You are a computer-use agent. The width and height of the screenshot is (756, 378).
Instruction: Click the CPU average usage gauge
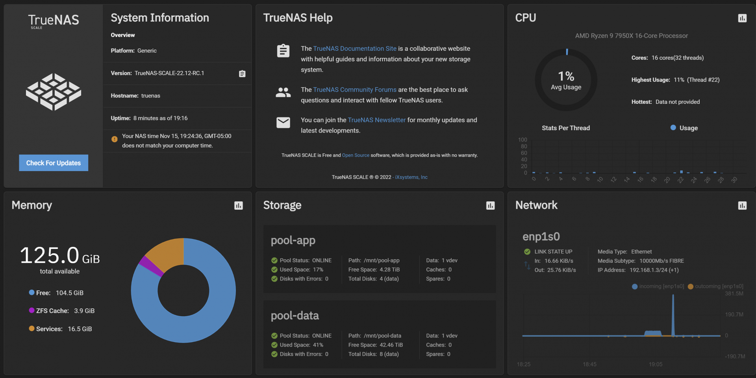click(566, 80)
